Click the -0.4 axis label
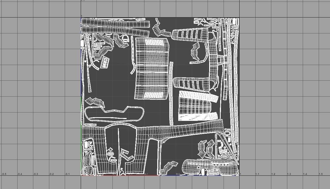The image size is (330, 189). (20, 174)
